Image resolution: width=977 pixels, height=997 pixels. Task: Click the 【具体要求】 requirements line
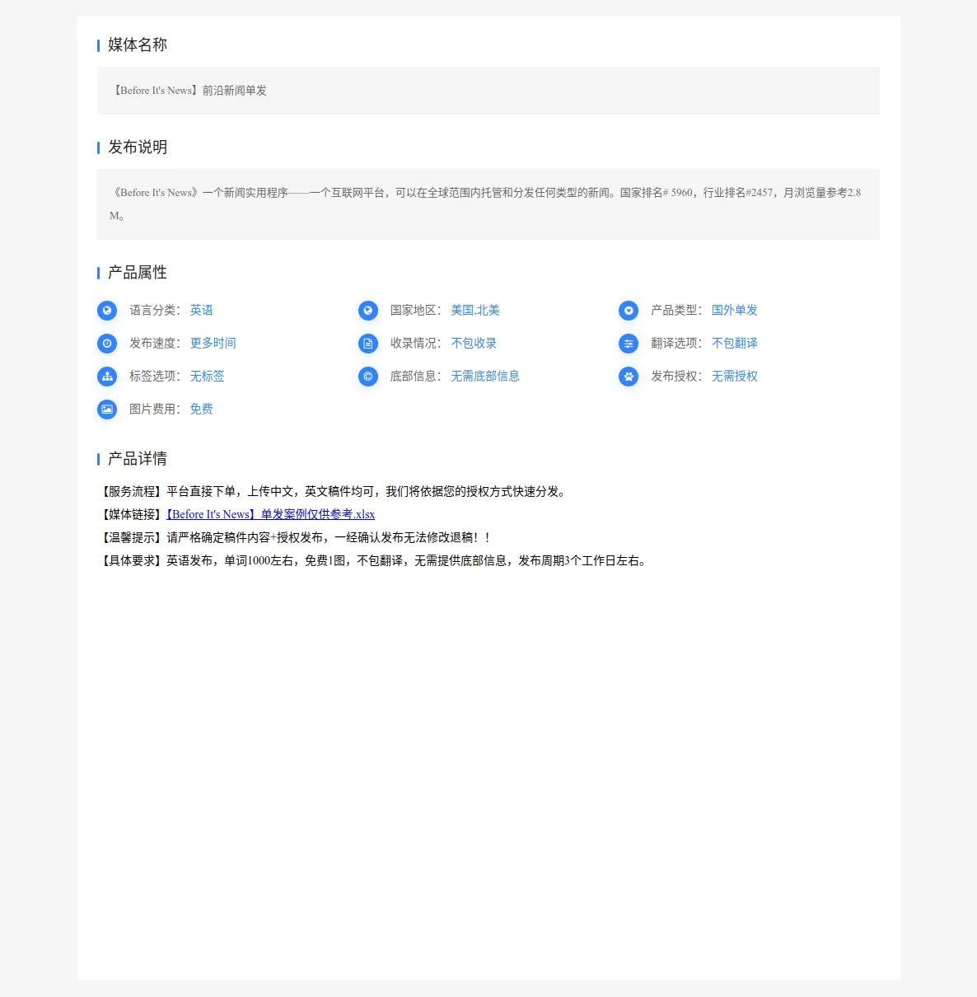[373, 561]
